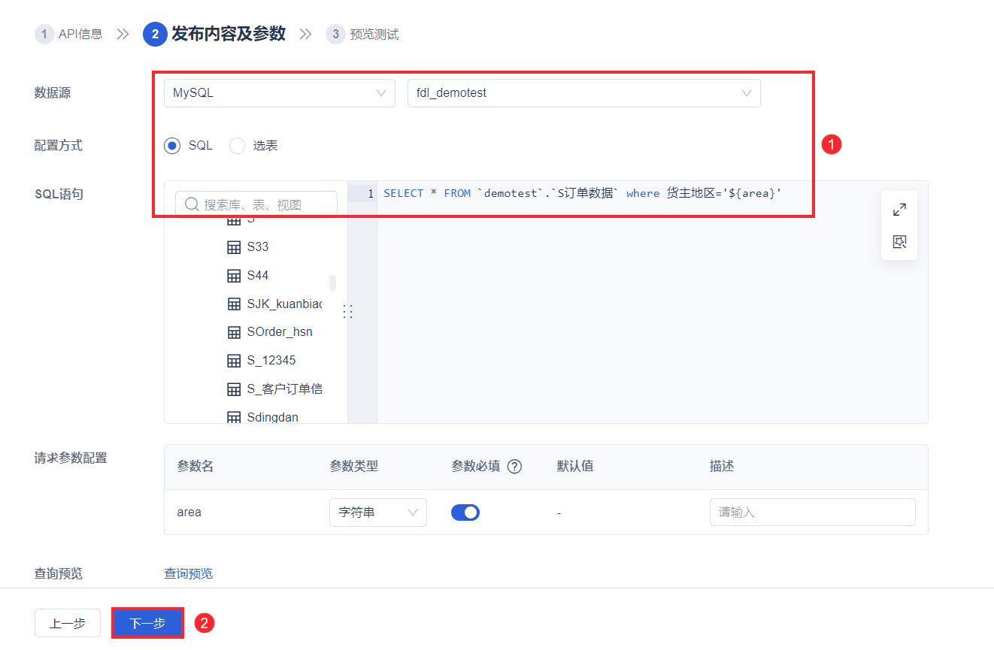This screenshot has height=650, width=994.
Task: Click the 下一步 button
Action: (x=147, y=623)
